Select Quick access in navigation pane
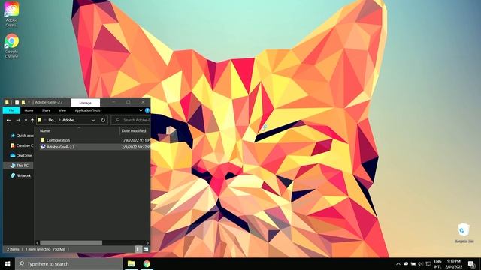The width and height of the screenshot is (481, 270). point(22,136)
